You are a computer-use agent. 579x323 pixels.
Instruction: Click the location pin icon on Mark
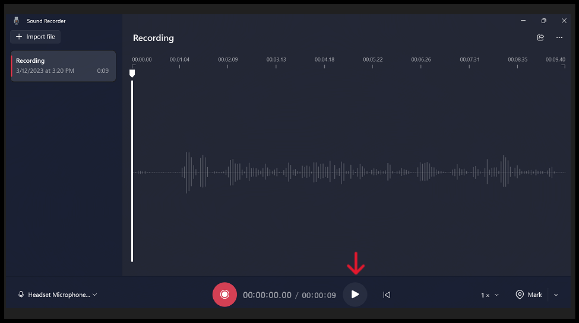[x=520, y=295]
